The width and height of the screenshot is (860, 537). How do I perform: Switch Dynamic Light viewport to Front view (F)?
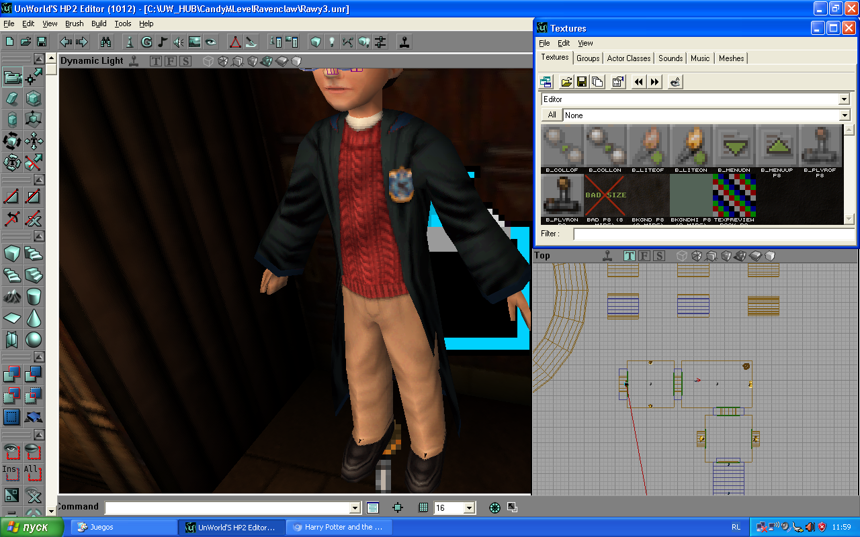(x=171, y=61)
